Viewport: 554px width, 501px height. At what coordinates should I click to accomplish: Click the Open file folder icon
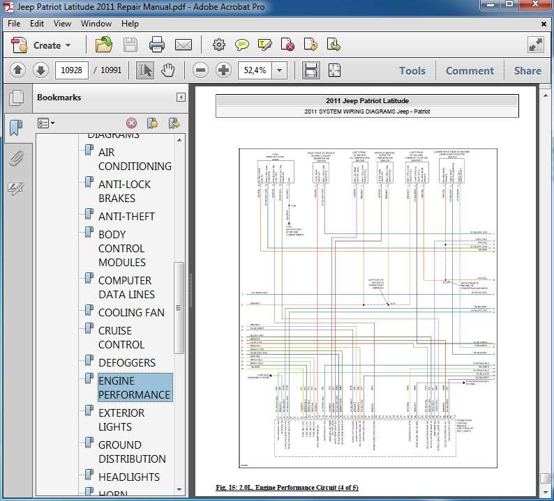coord(103,45)
